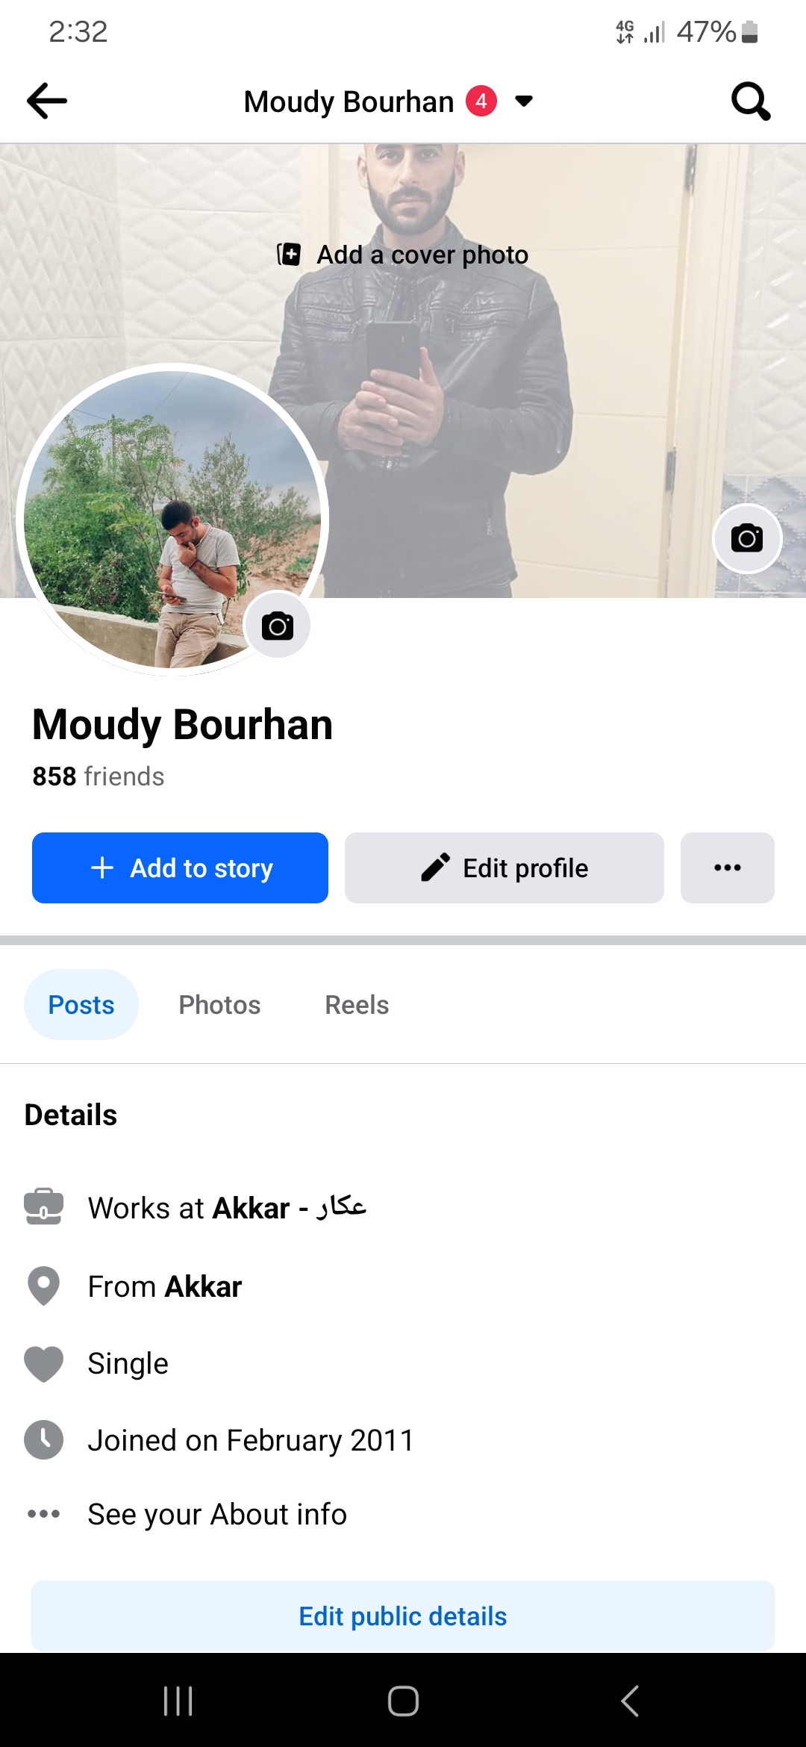Expand the profile switcher dropdown arrow

click(524, 102)
